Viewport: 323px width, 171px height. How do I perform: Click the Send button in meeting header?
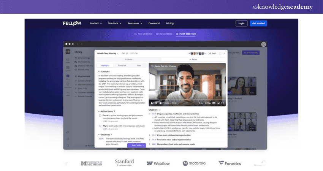click(x=212, y=54)
